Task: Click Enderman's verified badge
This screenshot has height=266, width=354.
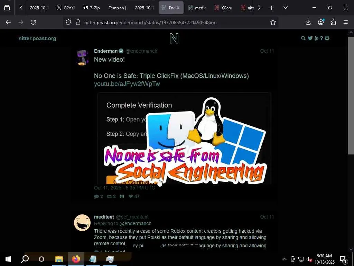Action: pyautogui.click(x=121, y=51)
